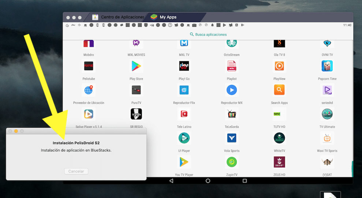This screenshot has height=198, width=362.
Task: Open the U! Player app
Action: (x=184, y=138)
